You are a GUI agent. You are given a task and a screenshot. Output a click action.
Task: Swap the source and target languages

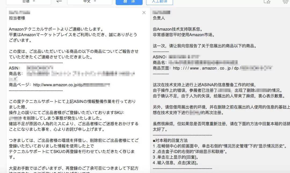point(59,1)
